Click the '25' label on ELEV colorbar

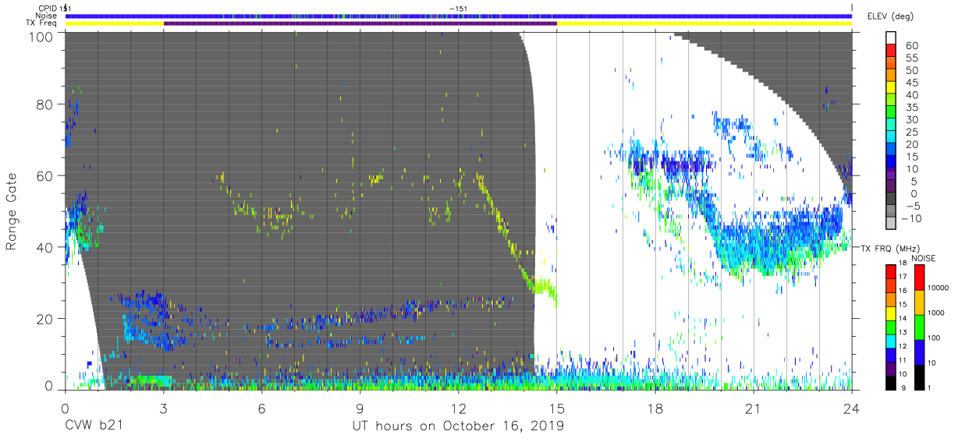(x=911, y=133)
